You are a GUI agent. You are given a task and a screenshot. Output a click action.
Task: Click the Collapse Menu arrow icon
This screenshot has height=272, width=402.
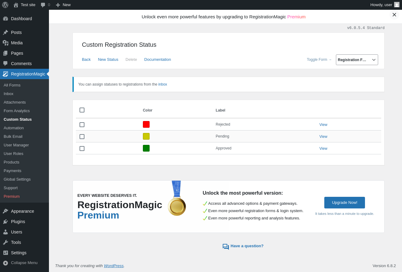(x=6, y=263)
